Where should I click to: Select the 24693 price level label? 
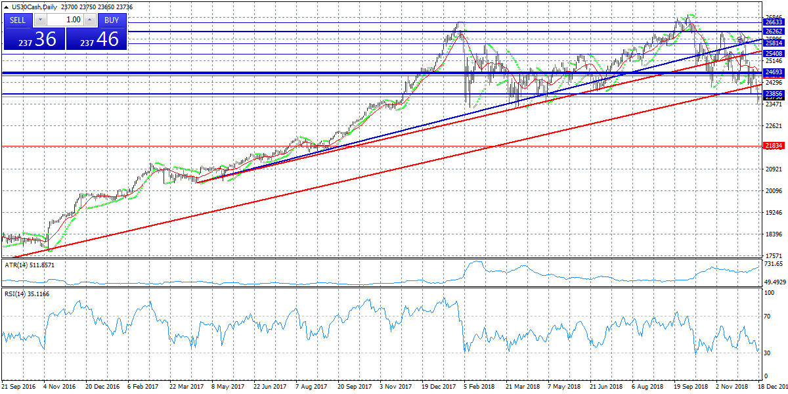[x=774, y=72]
